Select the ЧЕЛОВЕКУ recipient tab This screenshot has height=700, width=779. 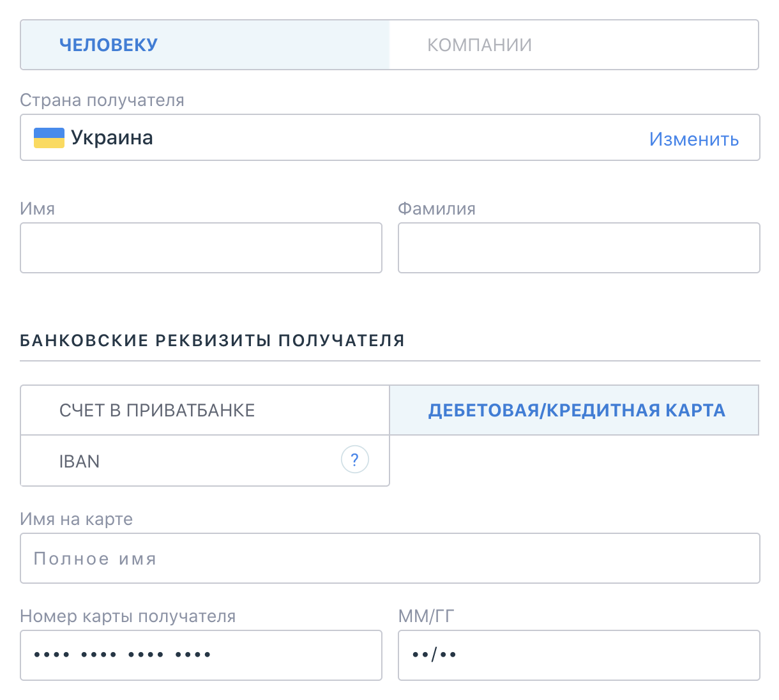205,45
